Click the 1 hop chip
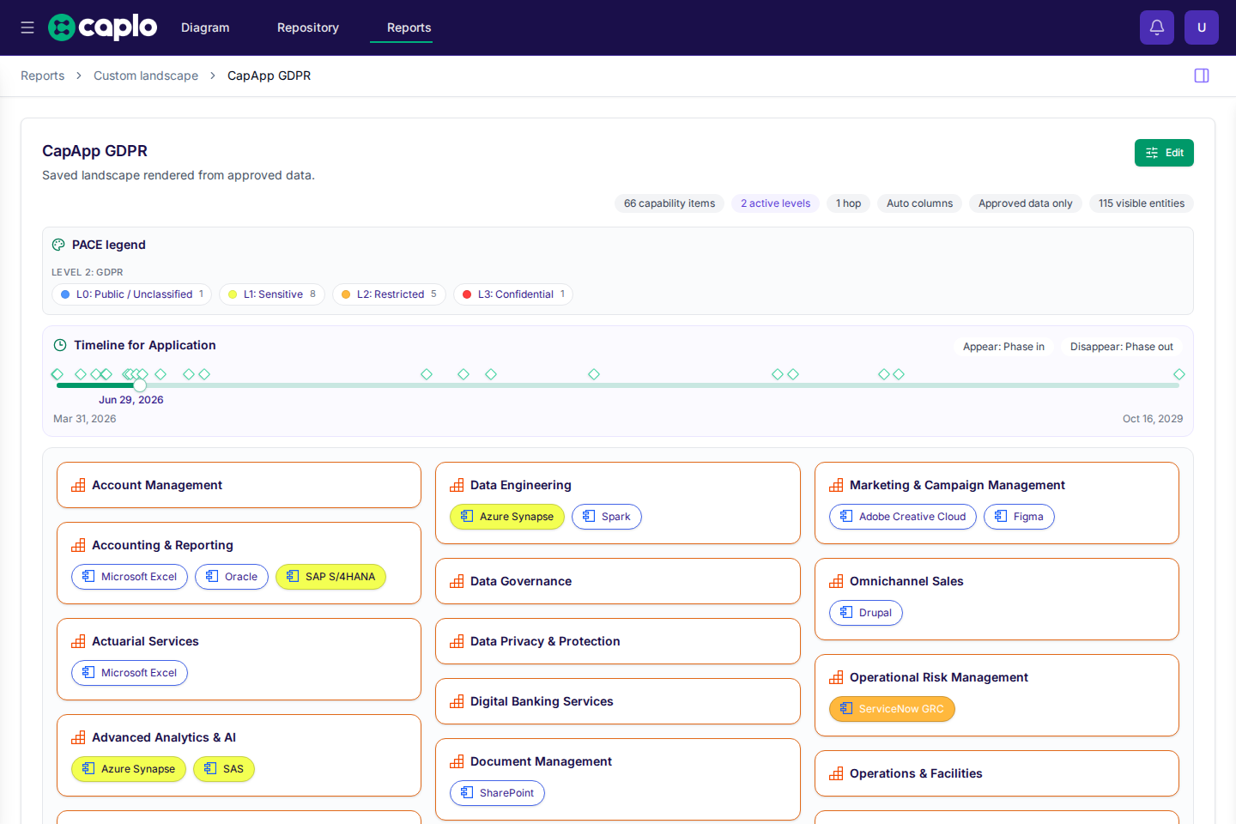 (848, 203)
